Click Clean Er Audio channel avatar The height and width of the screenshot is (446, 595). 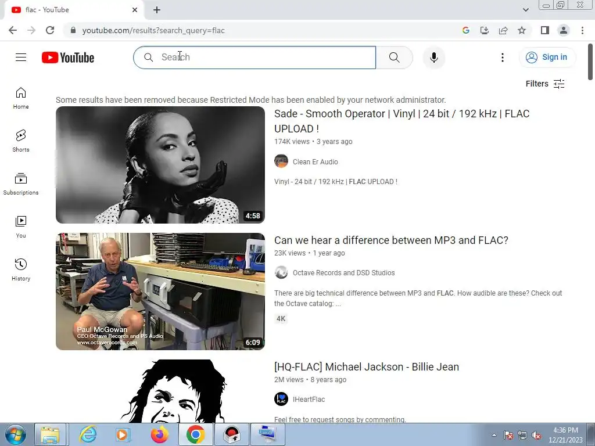(281, 161)
